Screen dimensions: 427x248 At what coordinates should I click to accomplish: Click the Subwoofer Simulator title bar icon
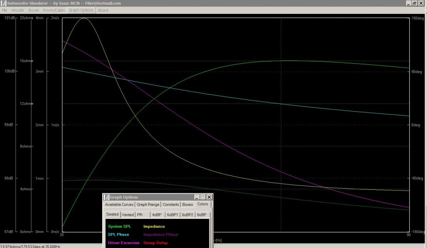[x=3, y=3]
